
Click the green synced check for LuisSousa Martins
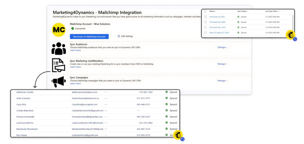(x=167, y=123)
